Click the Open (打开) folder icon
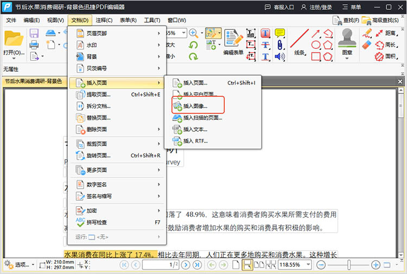 [14, 39]
